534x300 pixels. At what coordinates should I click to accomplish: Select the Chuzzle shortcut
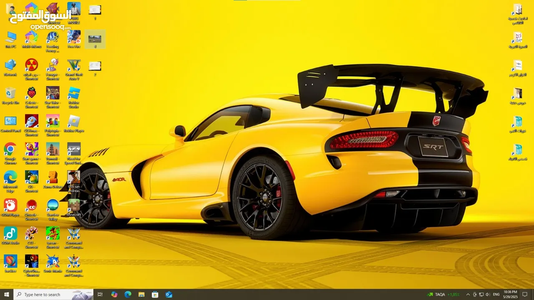32,210
